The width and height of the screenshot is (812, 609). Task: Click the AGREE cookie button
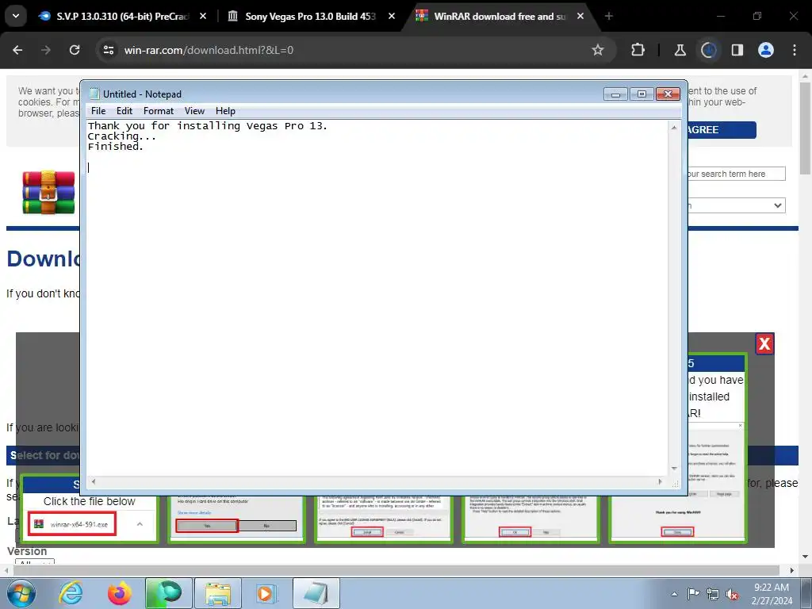tap(722, 129)
